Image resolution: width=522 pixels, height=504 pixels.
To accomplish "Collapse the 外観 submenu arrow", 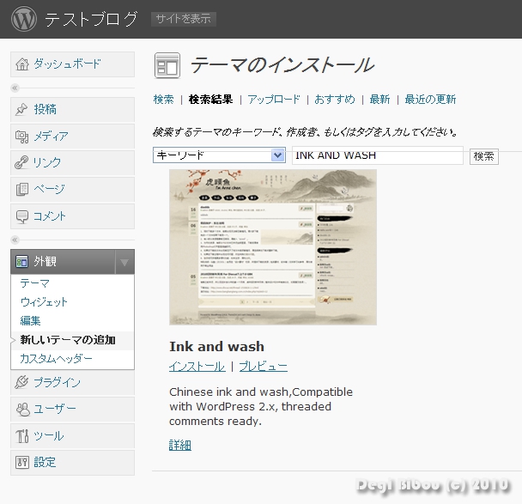I will click(x=124, y=262).
